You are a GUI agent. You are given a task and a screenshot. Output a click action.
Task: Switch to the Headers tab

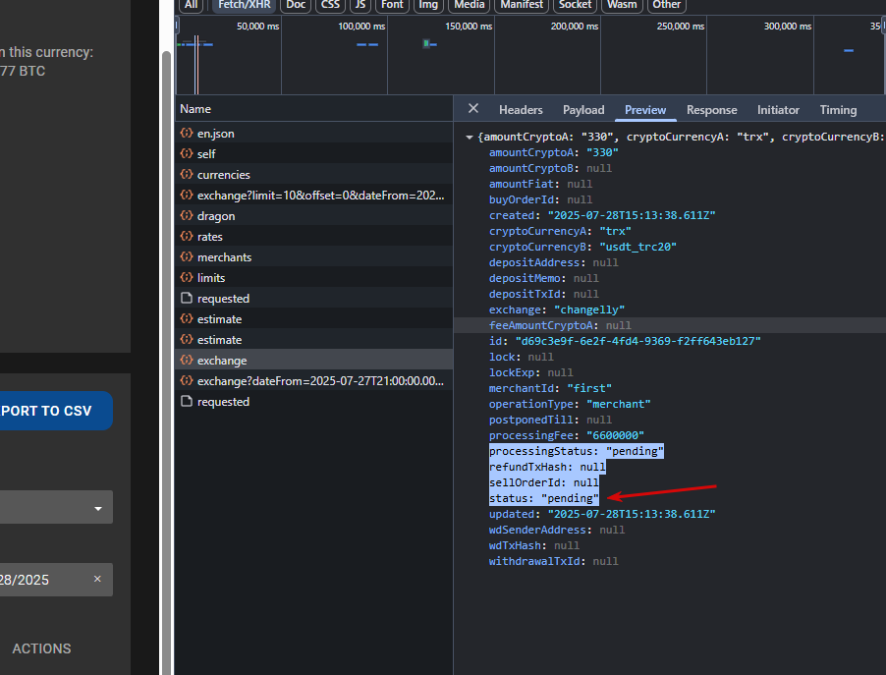[521, 110]
